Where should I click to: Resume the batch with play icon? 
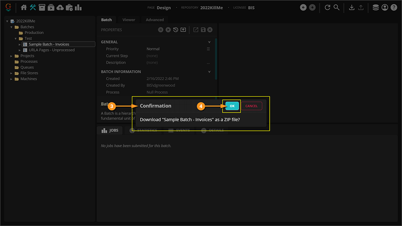point(168,30)
